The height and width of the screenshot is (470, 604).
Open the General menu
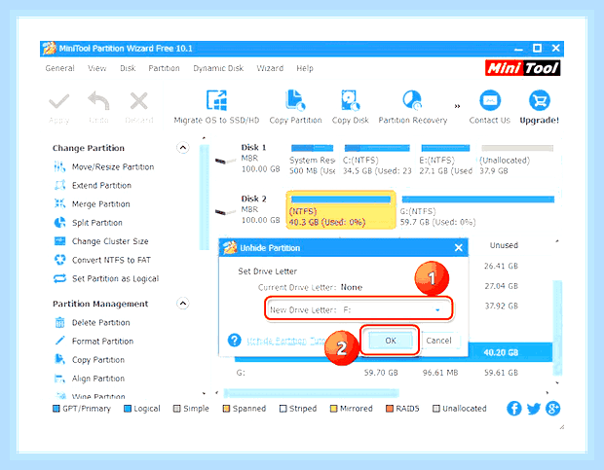(x=59, y=68)
